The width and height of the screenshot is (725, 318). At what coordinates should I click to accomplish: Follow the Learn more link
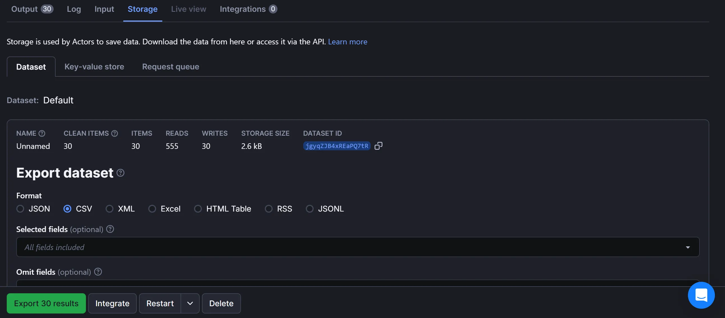click(x=348, y=42)
